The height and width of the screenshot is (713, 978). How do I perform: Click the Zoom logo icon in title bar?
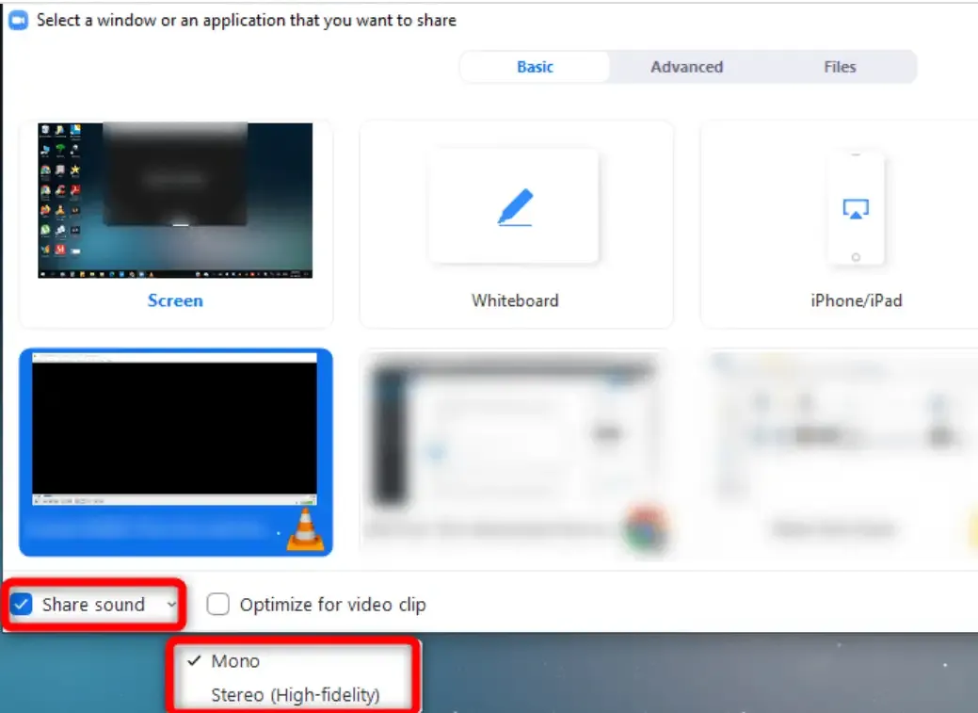coord(18,20)
